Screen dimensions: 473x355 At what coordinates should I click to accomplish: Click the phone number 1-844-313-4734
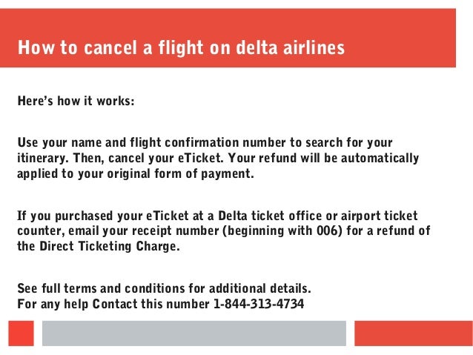259,303
